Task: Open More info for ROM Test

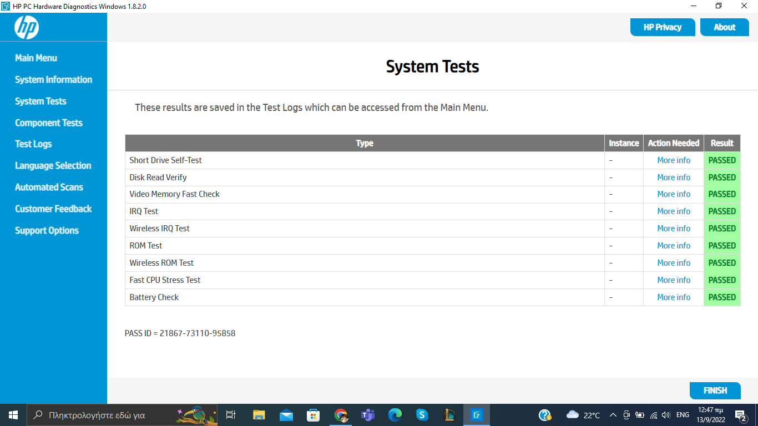Action: (674, 246)
